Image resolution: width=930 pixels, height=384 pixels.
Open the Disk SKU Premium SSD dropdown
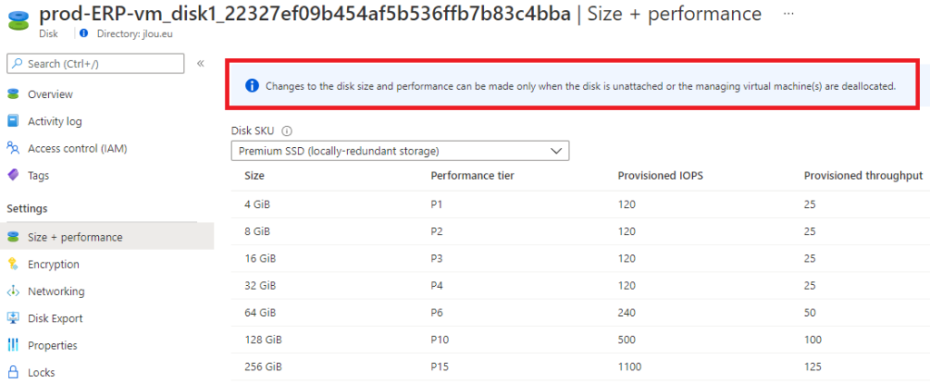click(400, 151)
